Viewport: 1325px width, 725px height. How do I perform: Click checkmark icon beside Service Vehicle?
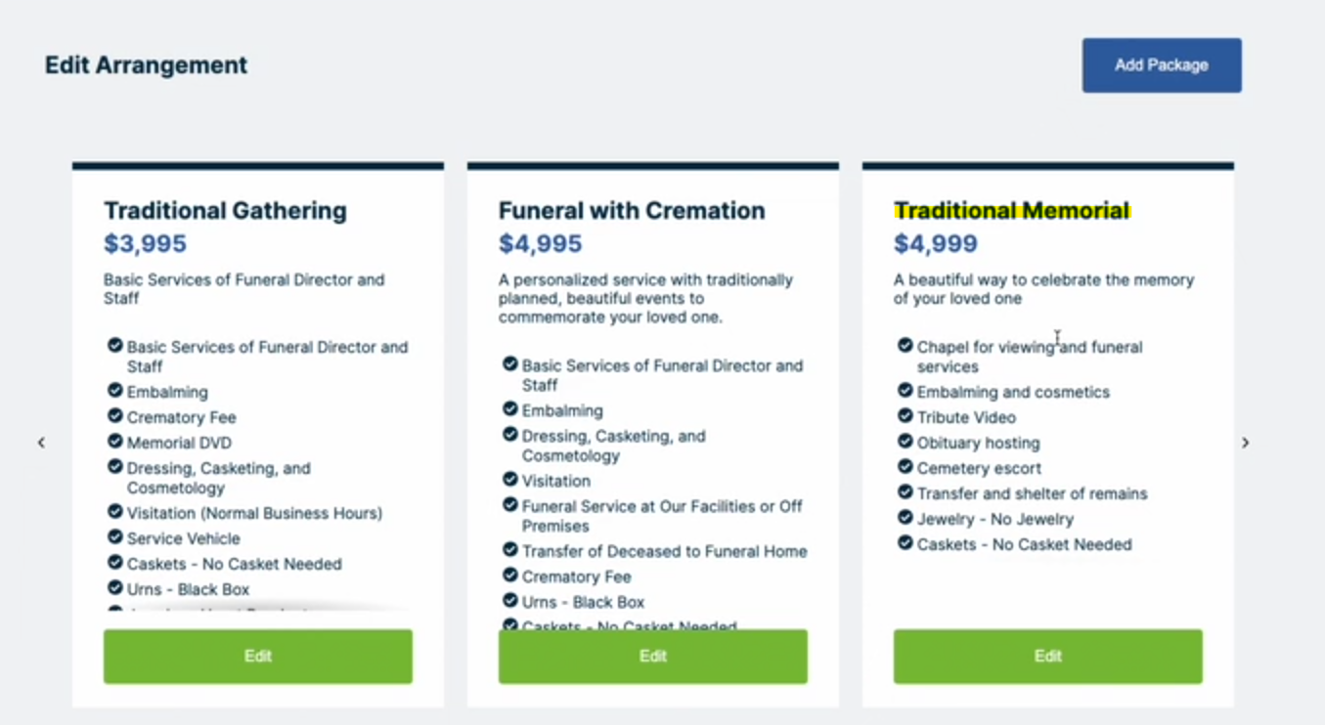pos(115,537)
